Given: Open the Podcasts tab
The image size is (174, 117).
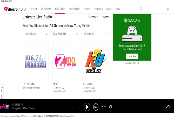Looking at the screenshot, I should click(98, 9).
